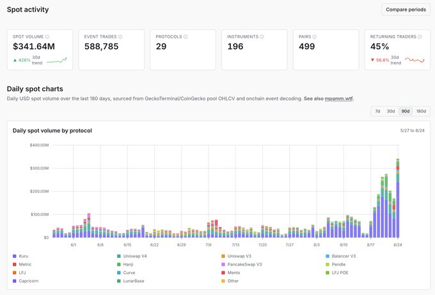Click the 45% returning traders value
Screen dimensions: 435x295
click(379, 46)
